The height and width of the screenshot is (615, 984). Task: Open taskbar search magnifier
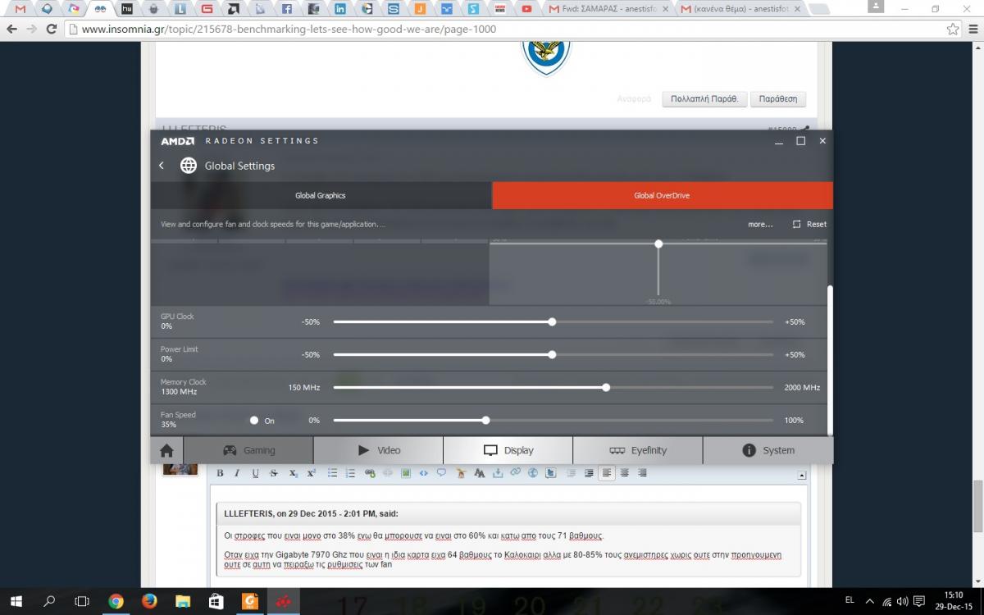[49, 601]
